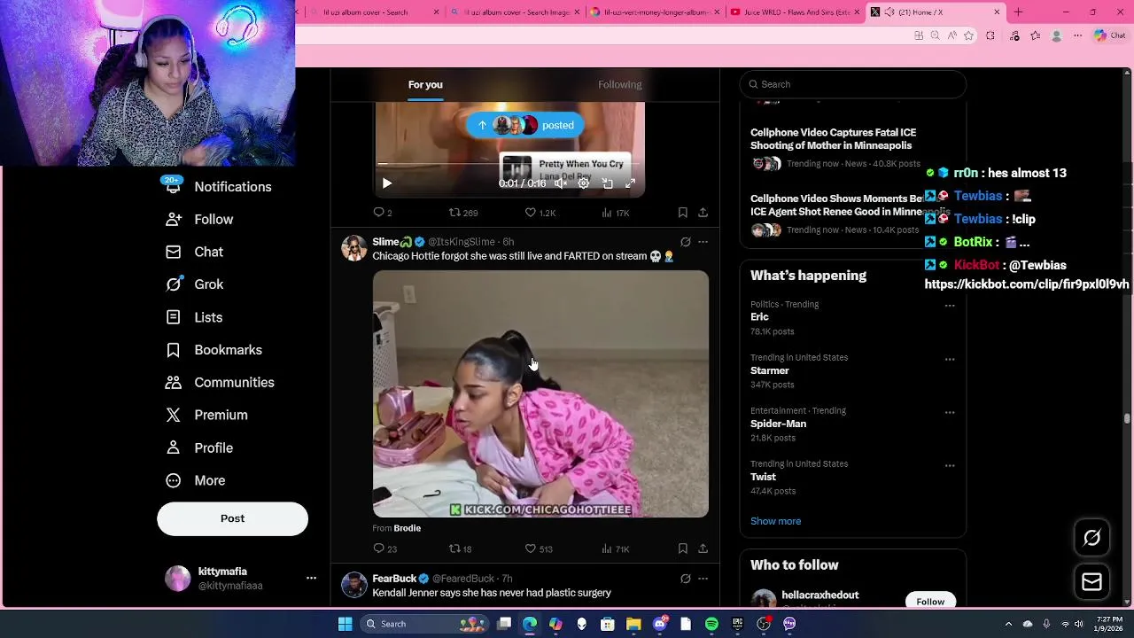Bookmark the post with 17K views
Viewport: 1134px width, 638px height.
pos(682,213)
